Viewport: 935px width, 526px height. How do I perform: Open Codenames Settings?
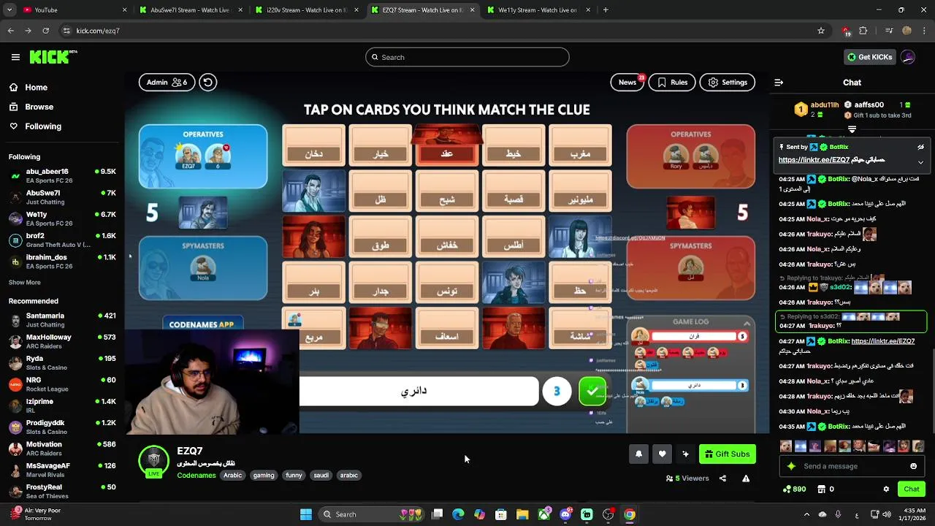point(728,83)
